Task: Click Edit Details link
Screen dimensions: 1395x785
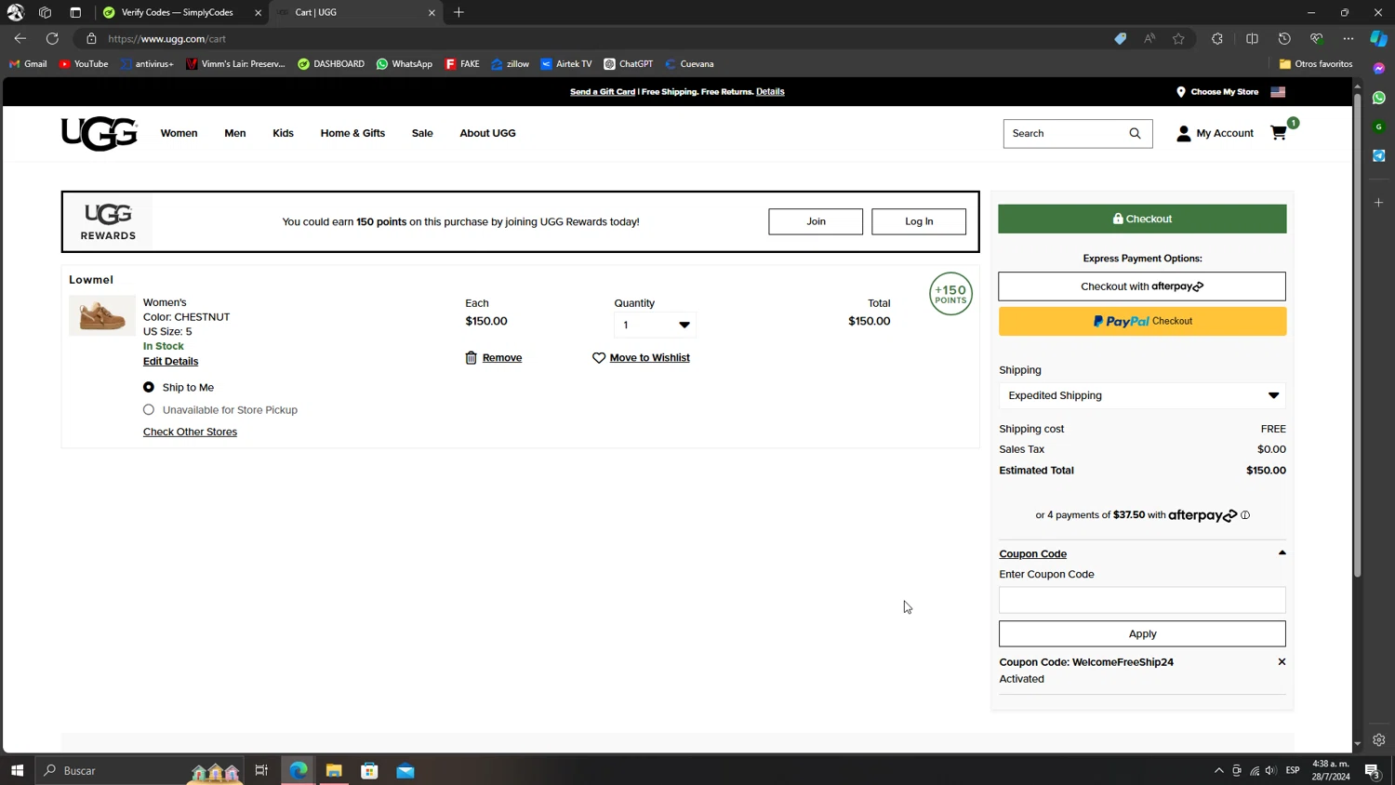Action: 171,361
